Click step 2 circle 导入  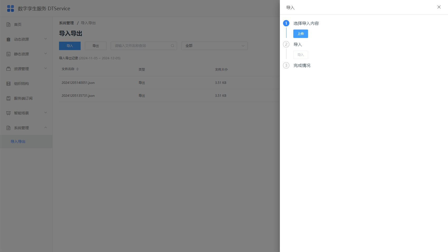click(286, 44)
